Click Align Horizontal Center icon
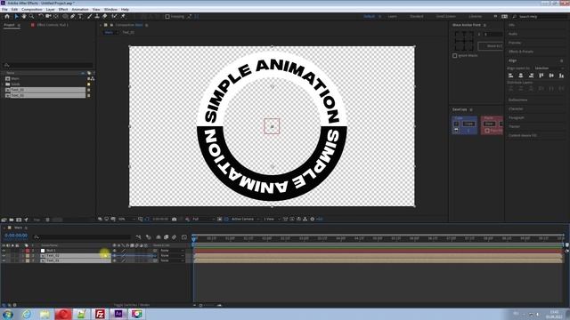Image resolution: width=570 pixels, height=320 pixels. click(521, 76)
